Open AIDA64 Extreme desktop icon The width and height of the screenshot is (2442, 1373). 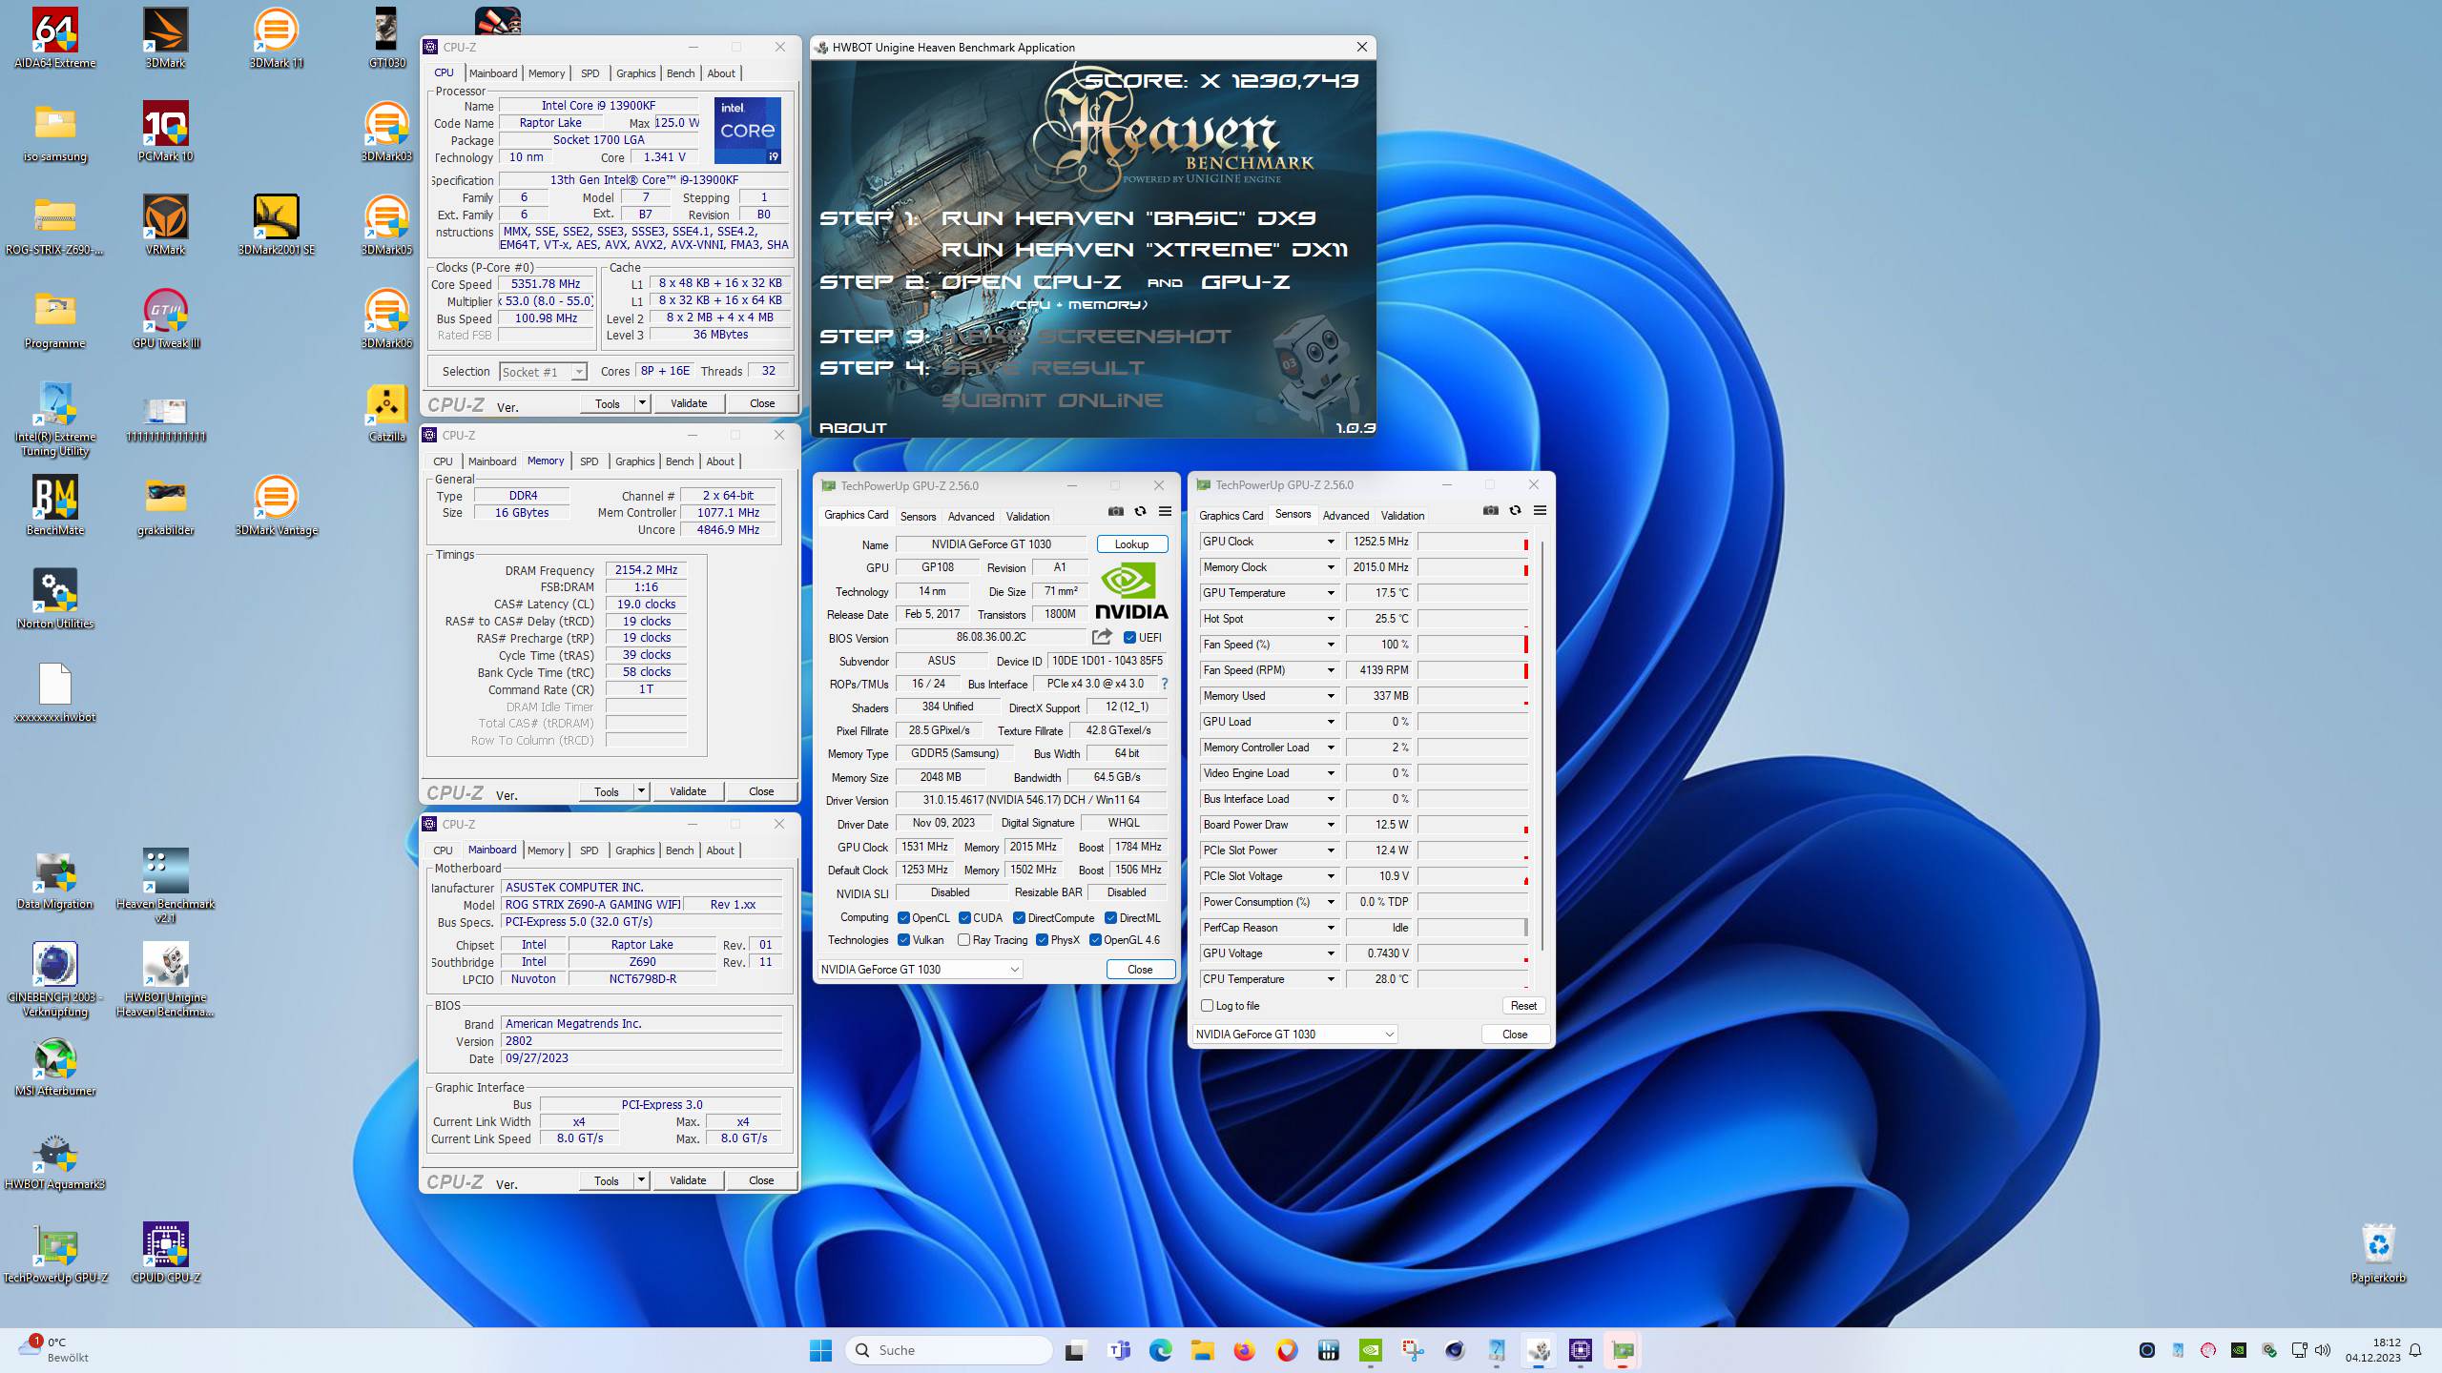(54, 38)
